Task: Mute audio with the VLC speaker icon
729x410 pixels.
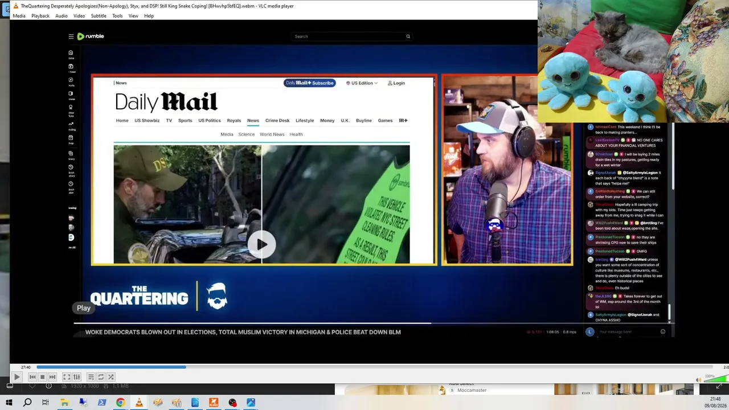Action: [699, 380]
